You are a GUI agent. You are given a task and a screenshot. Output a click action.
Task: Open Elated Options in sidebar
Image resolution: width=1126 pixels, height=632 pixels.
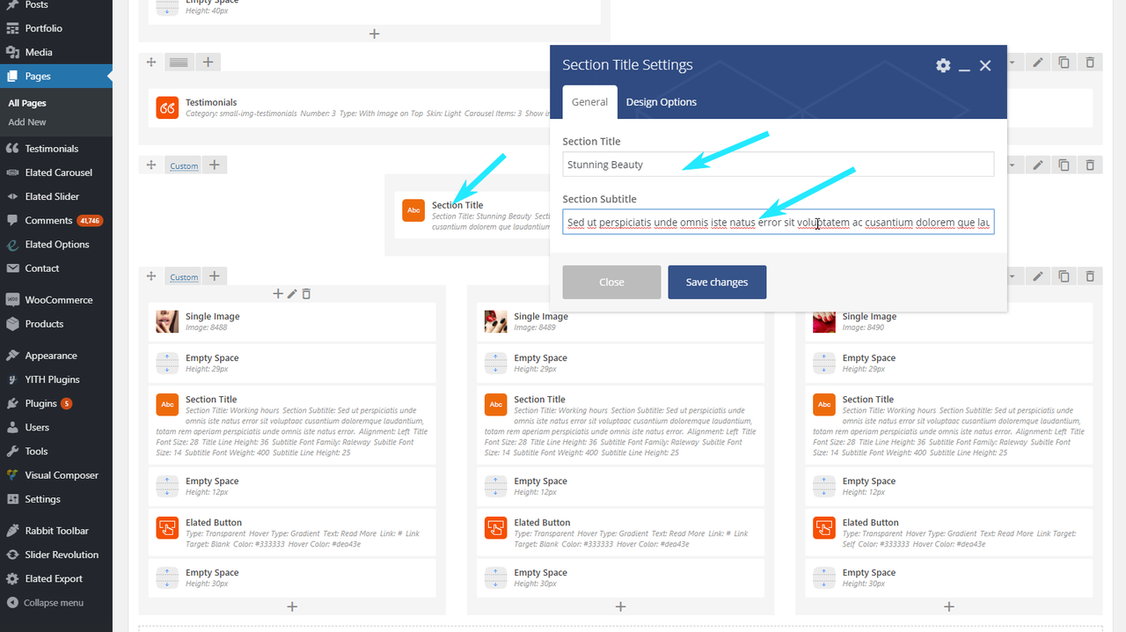[x=56, y=245]
